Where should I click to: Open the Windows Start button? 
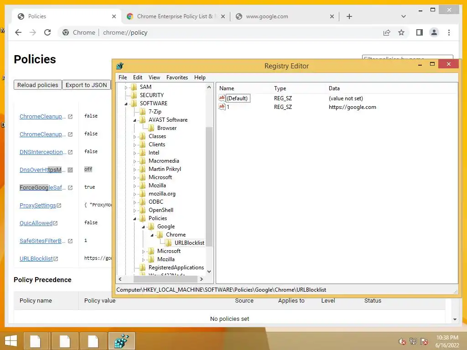[x=11, y=341]
